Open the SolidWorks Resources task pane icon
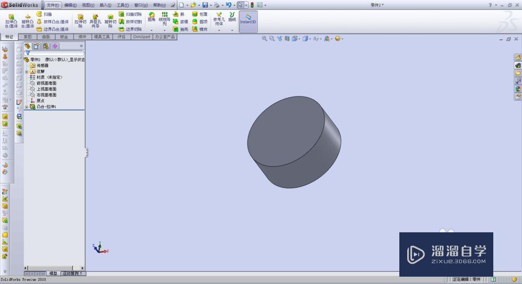Viewport: 522px width, 284px height. (518, 57)
